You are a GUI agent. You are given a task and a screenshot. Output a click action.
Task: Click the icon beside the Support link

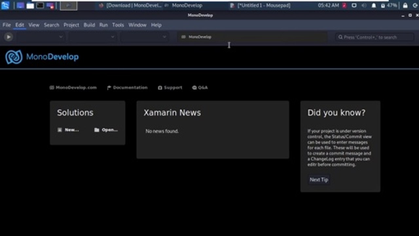pos(160,88)
